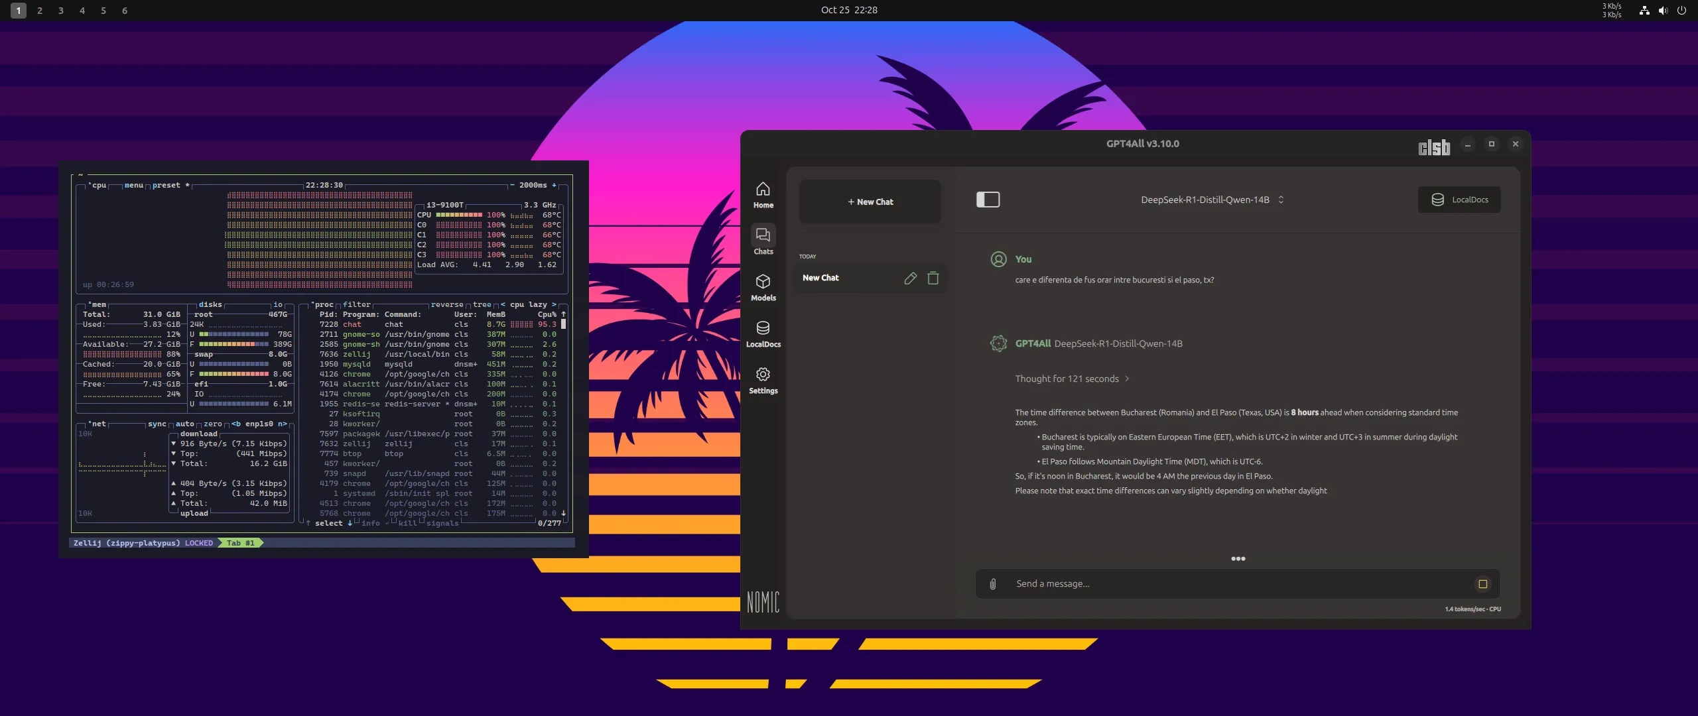Toggle btop process tree view
Image resolution: width=1698 pixels, height=716 pixels.
482,305
